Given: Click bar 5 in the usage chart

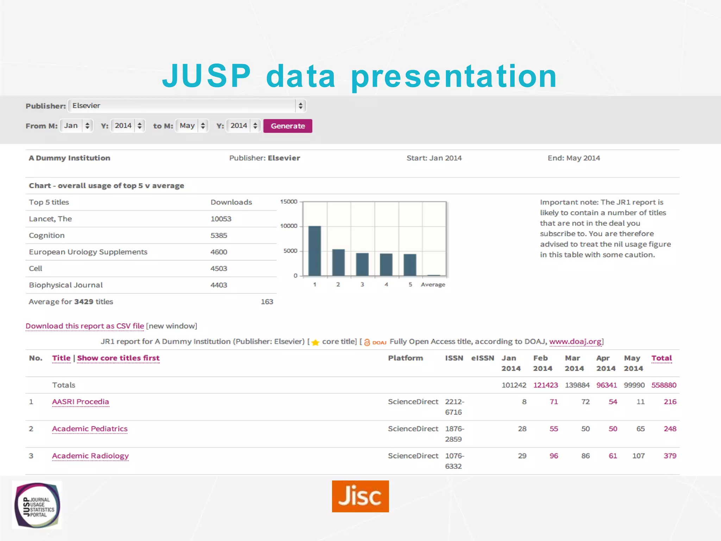Looking at the screenshot, I should click(x=410, y=265).
